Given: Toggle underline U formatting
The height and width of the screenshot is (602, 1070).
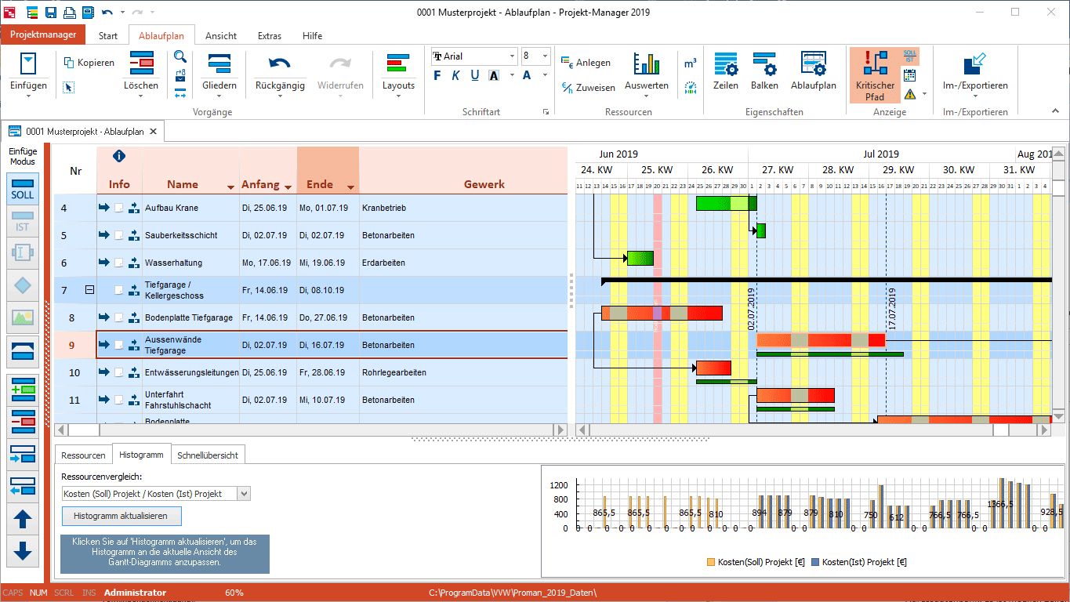Looking at the screenshot, I should pyautogui.click(x=475, y=75).
